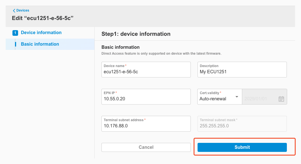Click the Device name input field

coord(146,70)
